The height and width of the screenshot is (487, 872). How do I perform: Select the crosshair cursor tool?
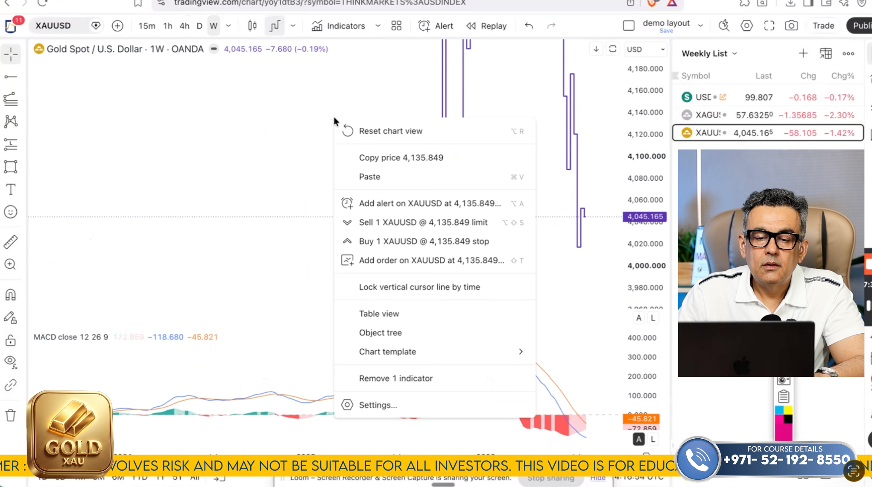pos(11,54)
